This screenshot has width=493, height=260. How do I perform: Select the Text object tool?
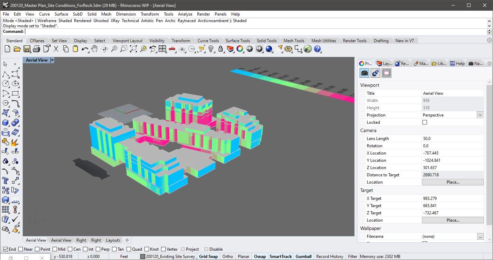coord(6,180)
